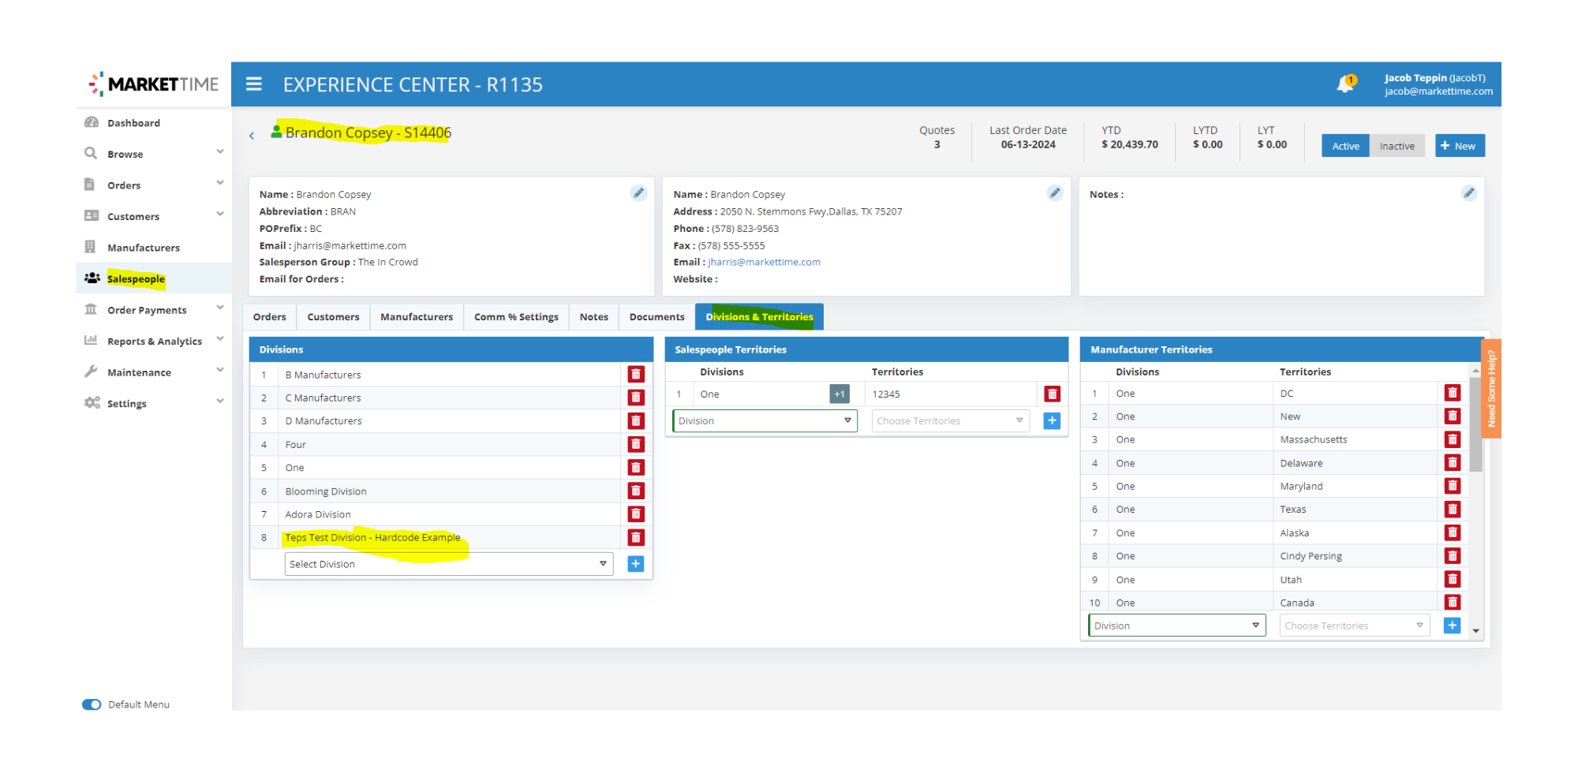Click the New salesperson button
This screenshot has height=773, width=1578.
pyautogui.click(x=1460, y=146)
